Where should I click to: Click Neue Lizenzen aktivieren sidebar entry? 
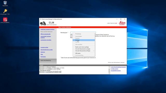click(46, 32)
